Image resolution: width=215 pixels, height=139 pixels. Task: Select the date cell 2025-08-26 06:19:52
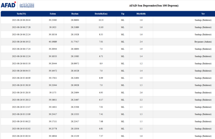[x=21, y=42]
